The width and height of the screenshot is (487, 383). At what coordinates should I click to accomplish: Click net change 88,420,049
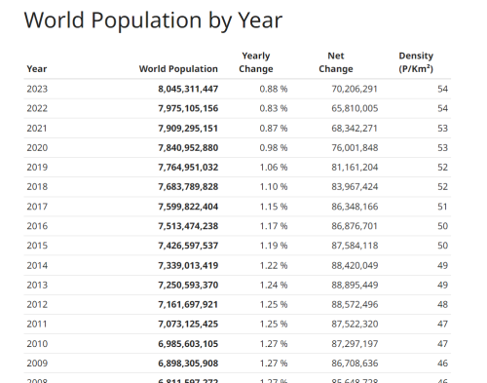pyautogui.click(x=355, y=266)
